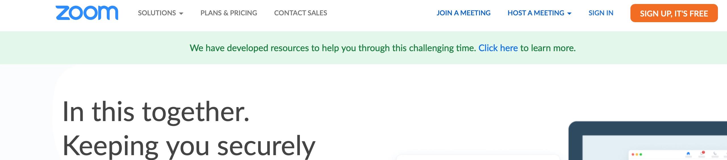Click the white card below the banner
This screenshot has height=160, width=727.
click(x=477, y=157)
